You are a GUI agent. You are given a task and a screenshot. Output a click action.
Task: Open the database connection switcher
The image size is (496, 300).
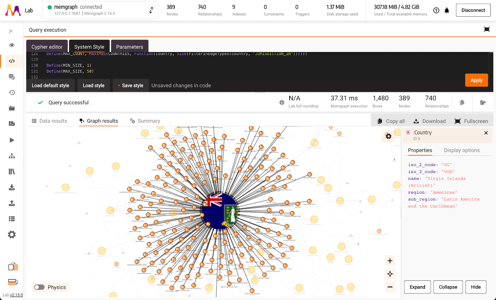[x=151, y=10]
